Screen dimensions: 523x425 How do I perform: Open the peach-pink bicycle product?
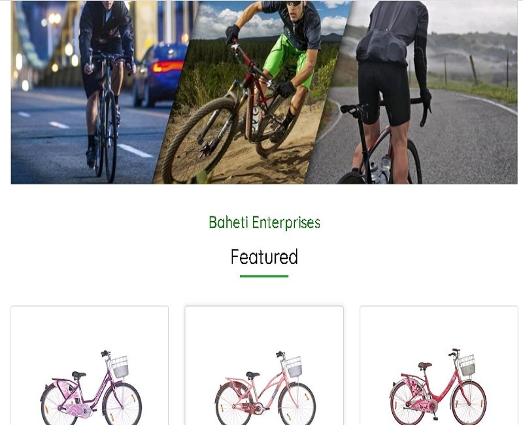point(264,365)
